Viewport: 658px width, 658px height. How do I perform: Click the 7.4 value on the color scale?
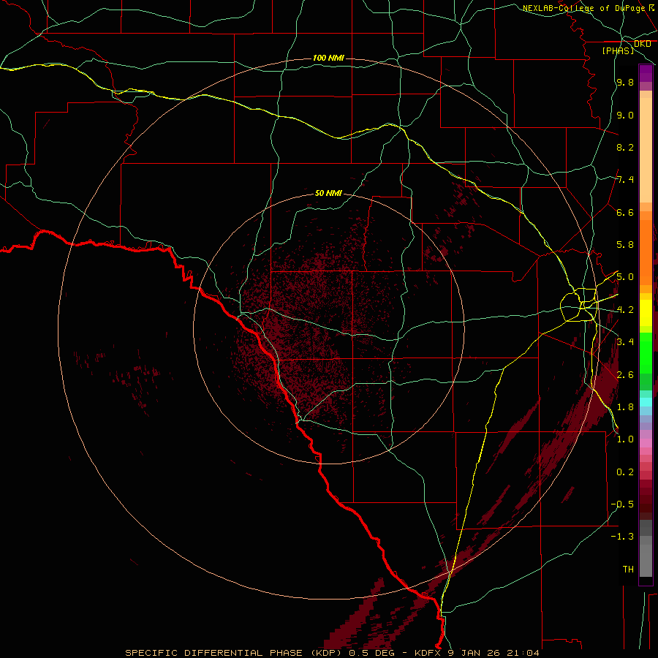pos(625,180)
